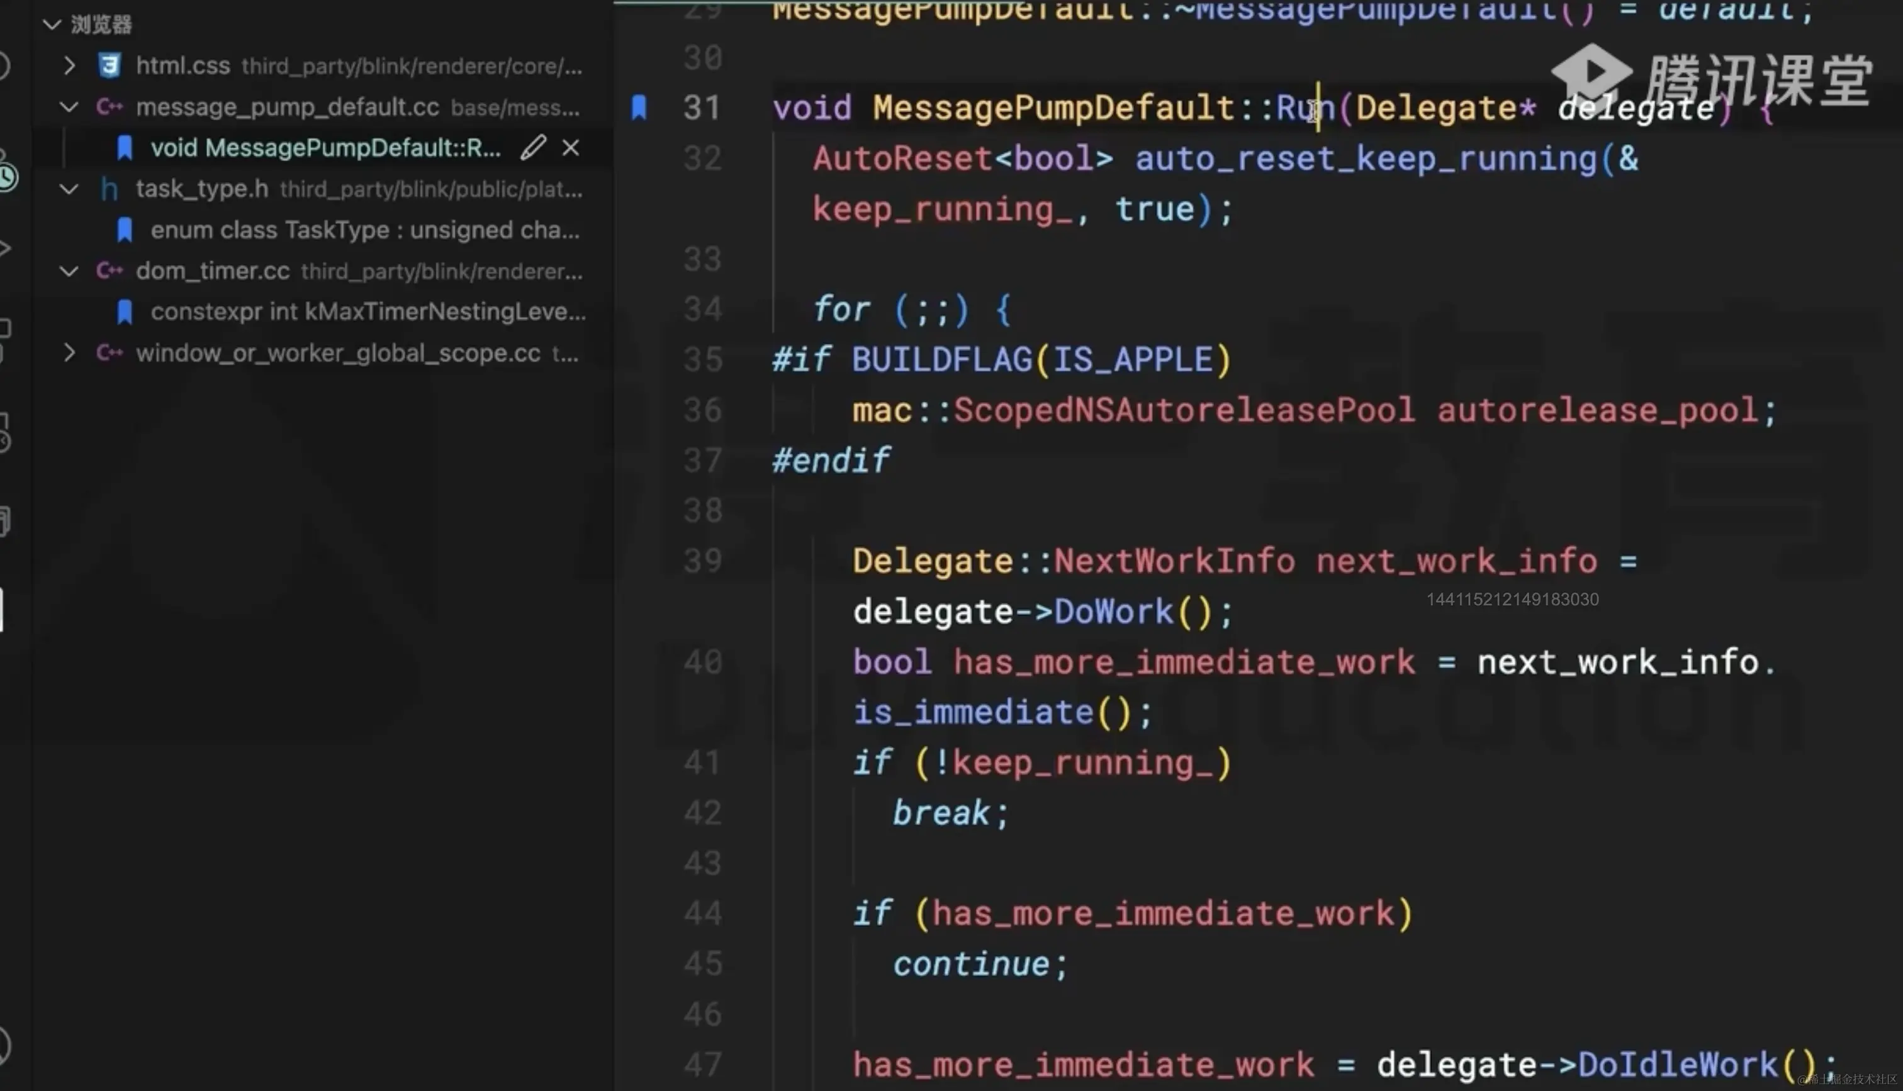The height and width of the screenshot is (1091, 1903).
Task: Click the pencil edit icon on bookmark
Action: [x=532, y=148]
